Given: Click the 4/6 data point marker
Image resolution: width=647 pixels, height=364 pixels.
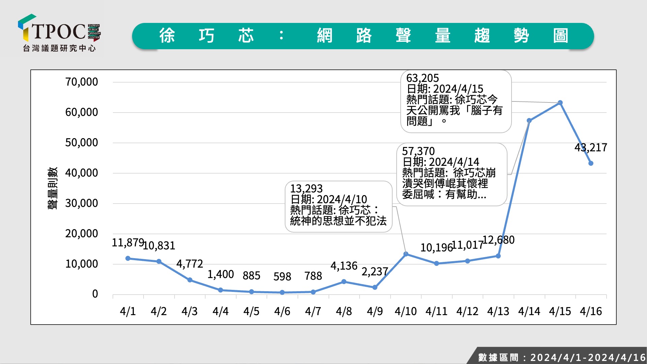Looking at the screenshot, I should point(282,293).
